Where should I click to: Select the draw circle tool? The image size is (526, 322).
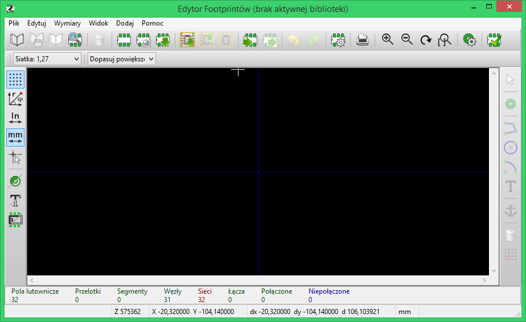pos(511,148)
